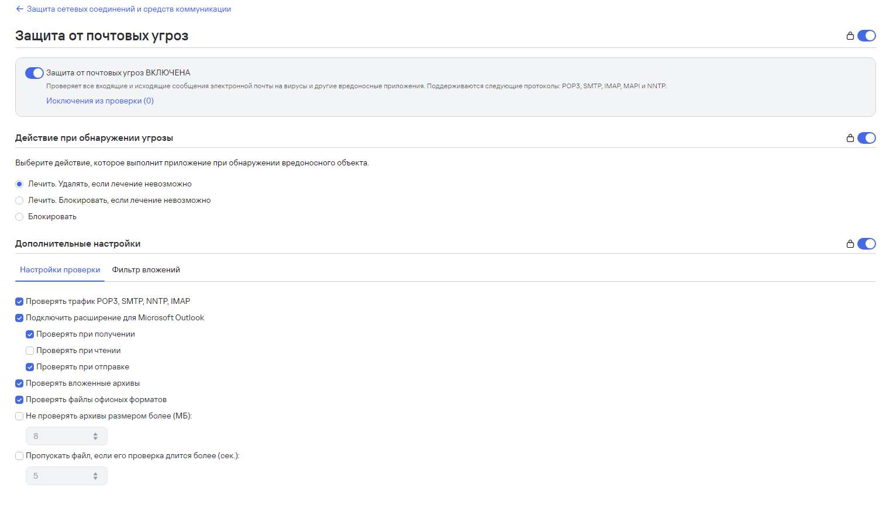Uncheck Проверять вложенные архивы
The height and width of the screenshot is (505, 886).
click(x=19, y=383)
